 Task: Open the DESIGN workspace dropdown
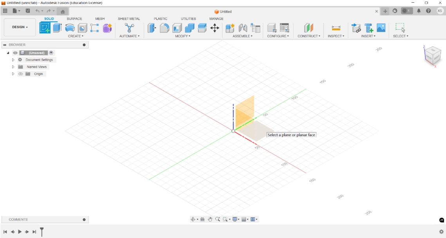20,27
